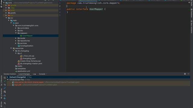Click the UserMapper name in the editor

coord(96,9)
